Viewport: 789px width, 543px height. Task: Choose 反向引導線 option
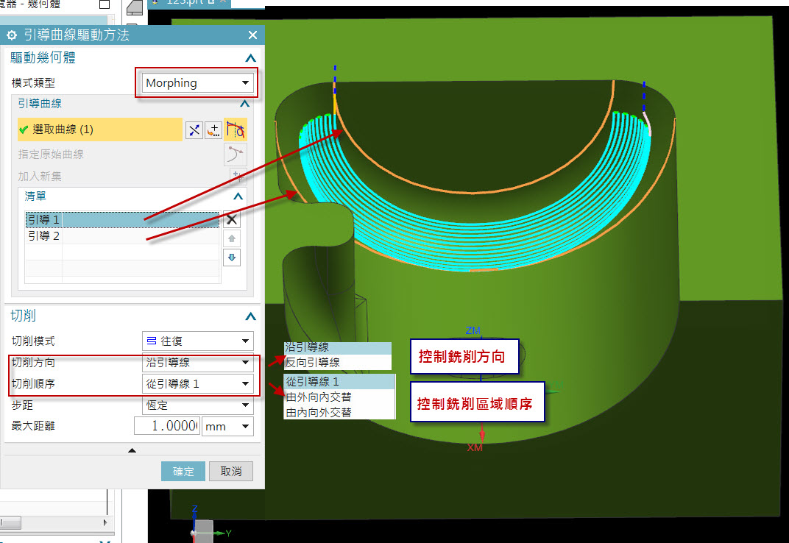click(x=338, y=362)
